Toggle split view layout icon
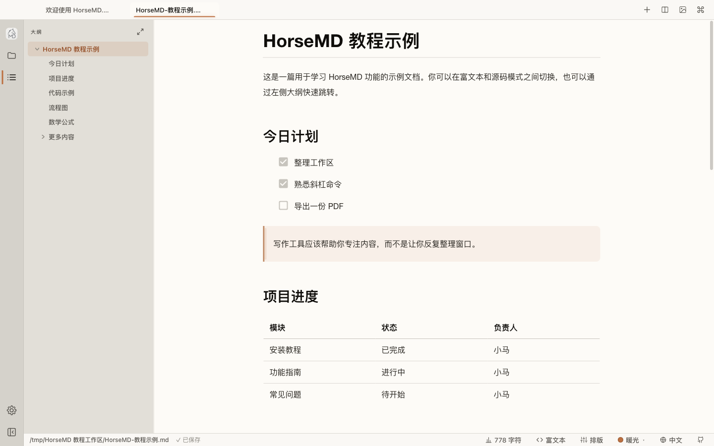Screen dimensions: 714x446 tap(665, 10)
